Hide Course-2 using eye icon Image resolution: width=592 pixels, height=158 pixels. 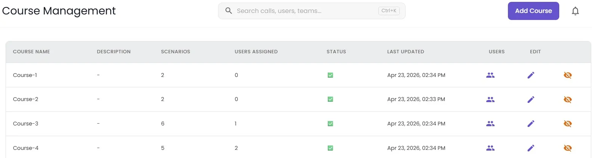coord(567,100)
